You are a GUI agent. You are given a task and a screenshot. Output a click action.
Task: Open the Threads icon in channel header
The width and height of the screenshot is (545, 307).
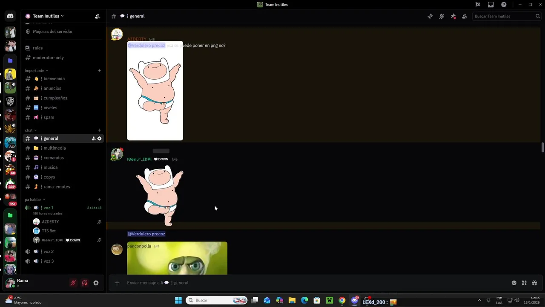(x=430, y=16)
